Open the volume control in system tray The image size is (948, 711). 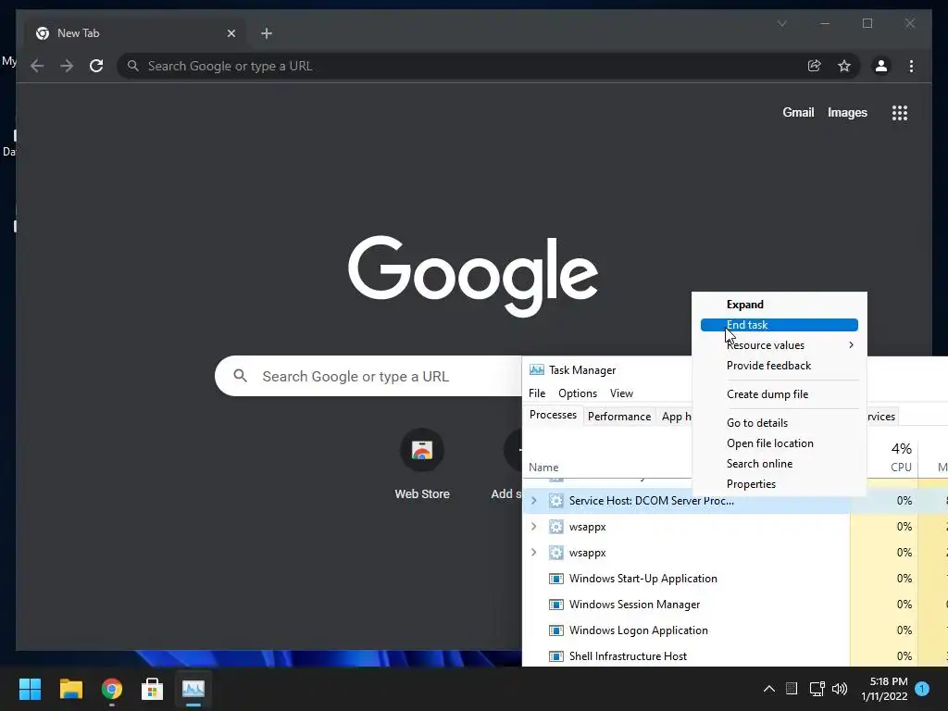840,689
